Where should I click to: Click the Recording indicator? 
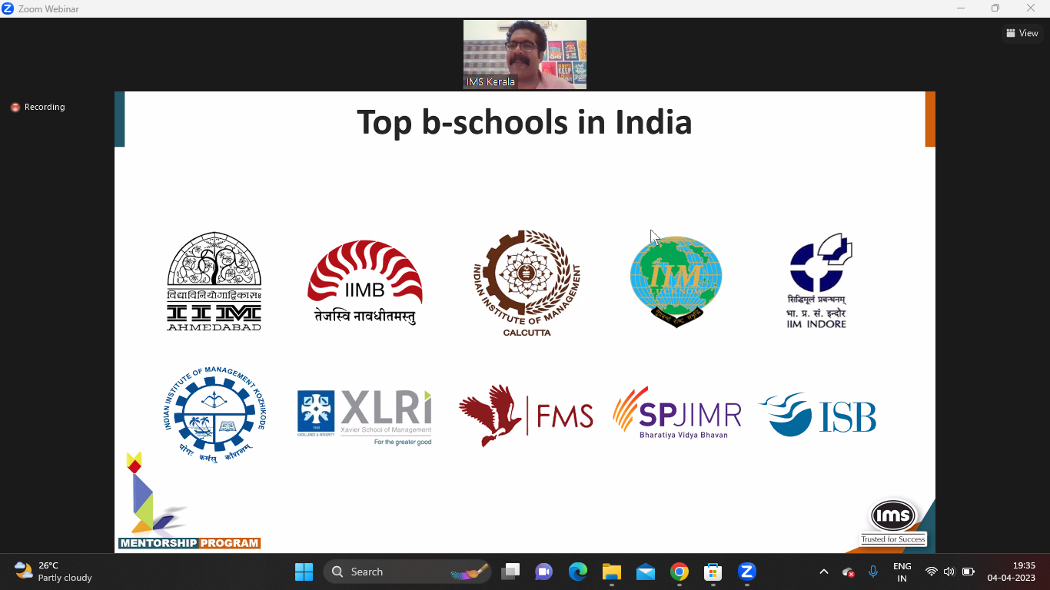tap(38, 107)
